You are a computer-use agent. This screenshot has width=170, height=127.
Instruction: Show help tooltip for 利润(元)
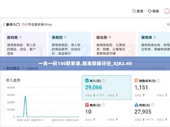click(x=153, y=105)
